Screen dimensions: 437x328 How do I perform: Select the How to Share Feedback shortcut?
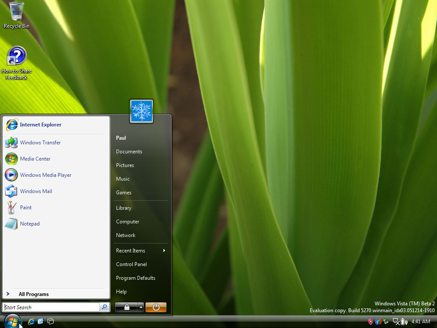[x=17, y=63]
